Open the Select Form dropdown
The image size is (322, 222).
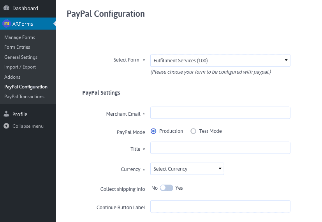click(x=220, y=60)
